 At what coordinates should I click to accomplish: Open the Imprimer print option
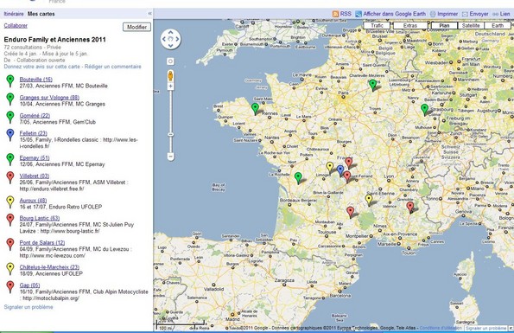point(443,14)
